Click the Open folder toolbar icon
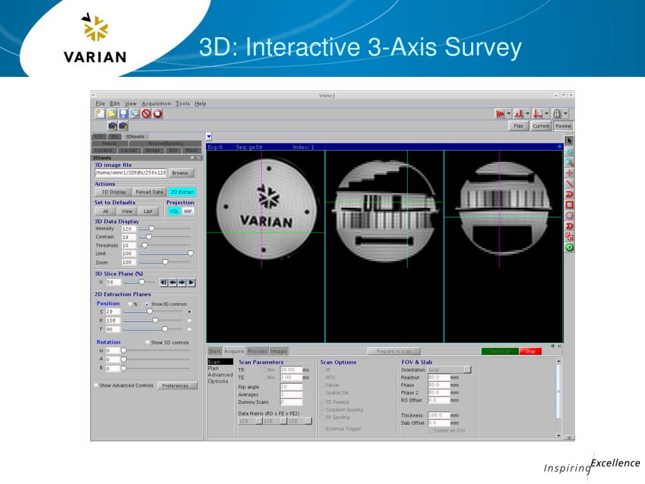The height and width of the screenshot is (484, 645). 111,114
